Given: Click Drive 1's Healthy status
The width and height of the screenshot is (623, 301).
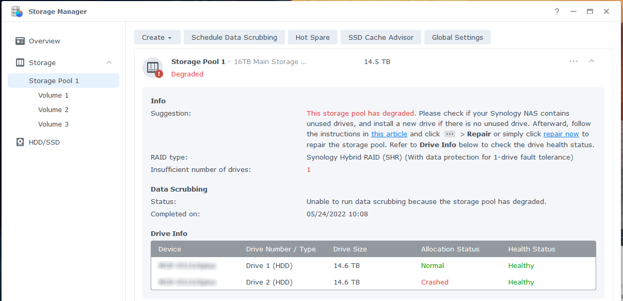Looking at the screenshot, I should pyautogui.click(x=521, y=265).
